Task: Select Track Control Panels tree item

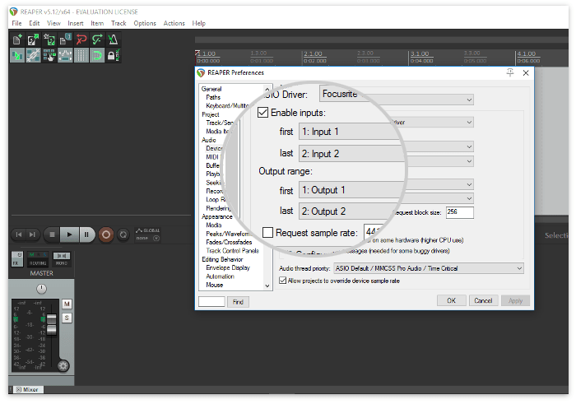Action: click(x=232, y=251)
